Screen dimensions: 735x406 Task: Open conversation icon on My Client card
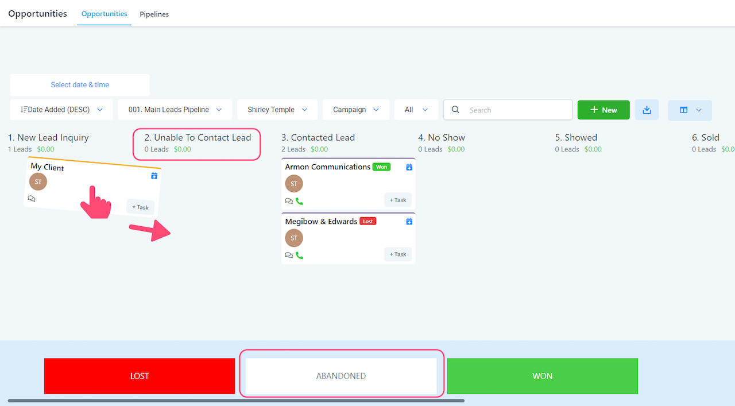[x=32, y=198]
